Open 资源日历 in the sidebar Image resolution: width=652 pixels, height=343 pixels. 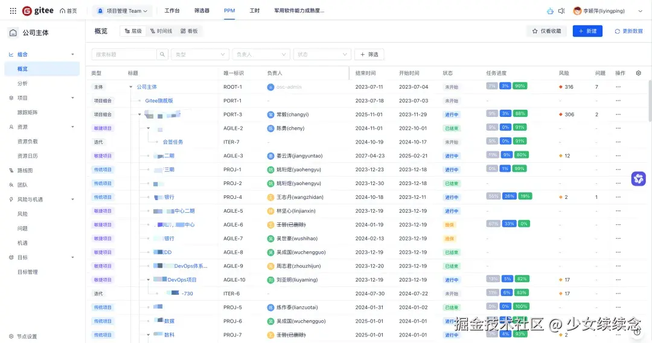coord(27,156)
